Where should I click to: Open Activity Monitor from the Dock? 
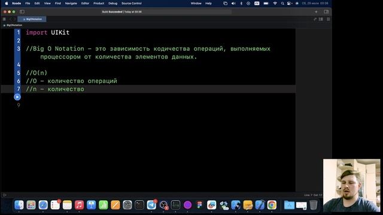175,205
